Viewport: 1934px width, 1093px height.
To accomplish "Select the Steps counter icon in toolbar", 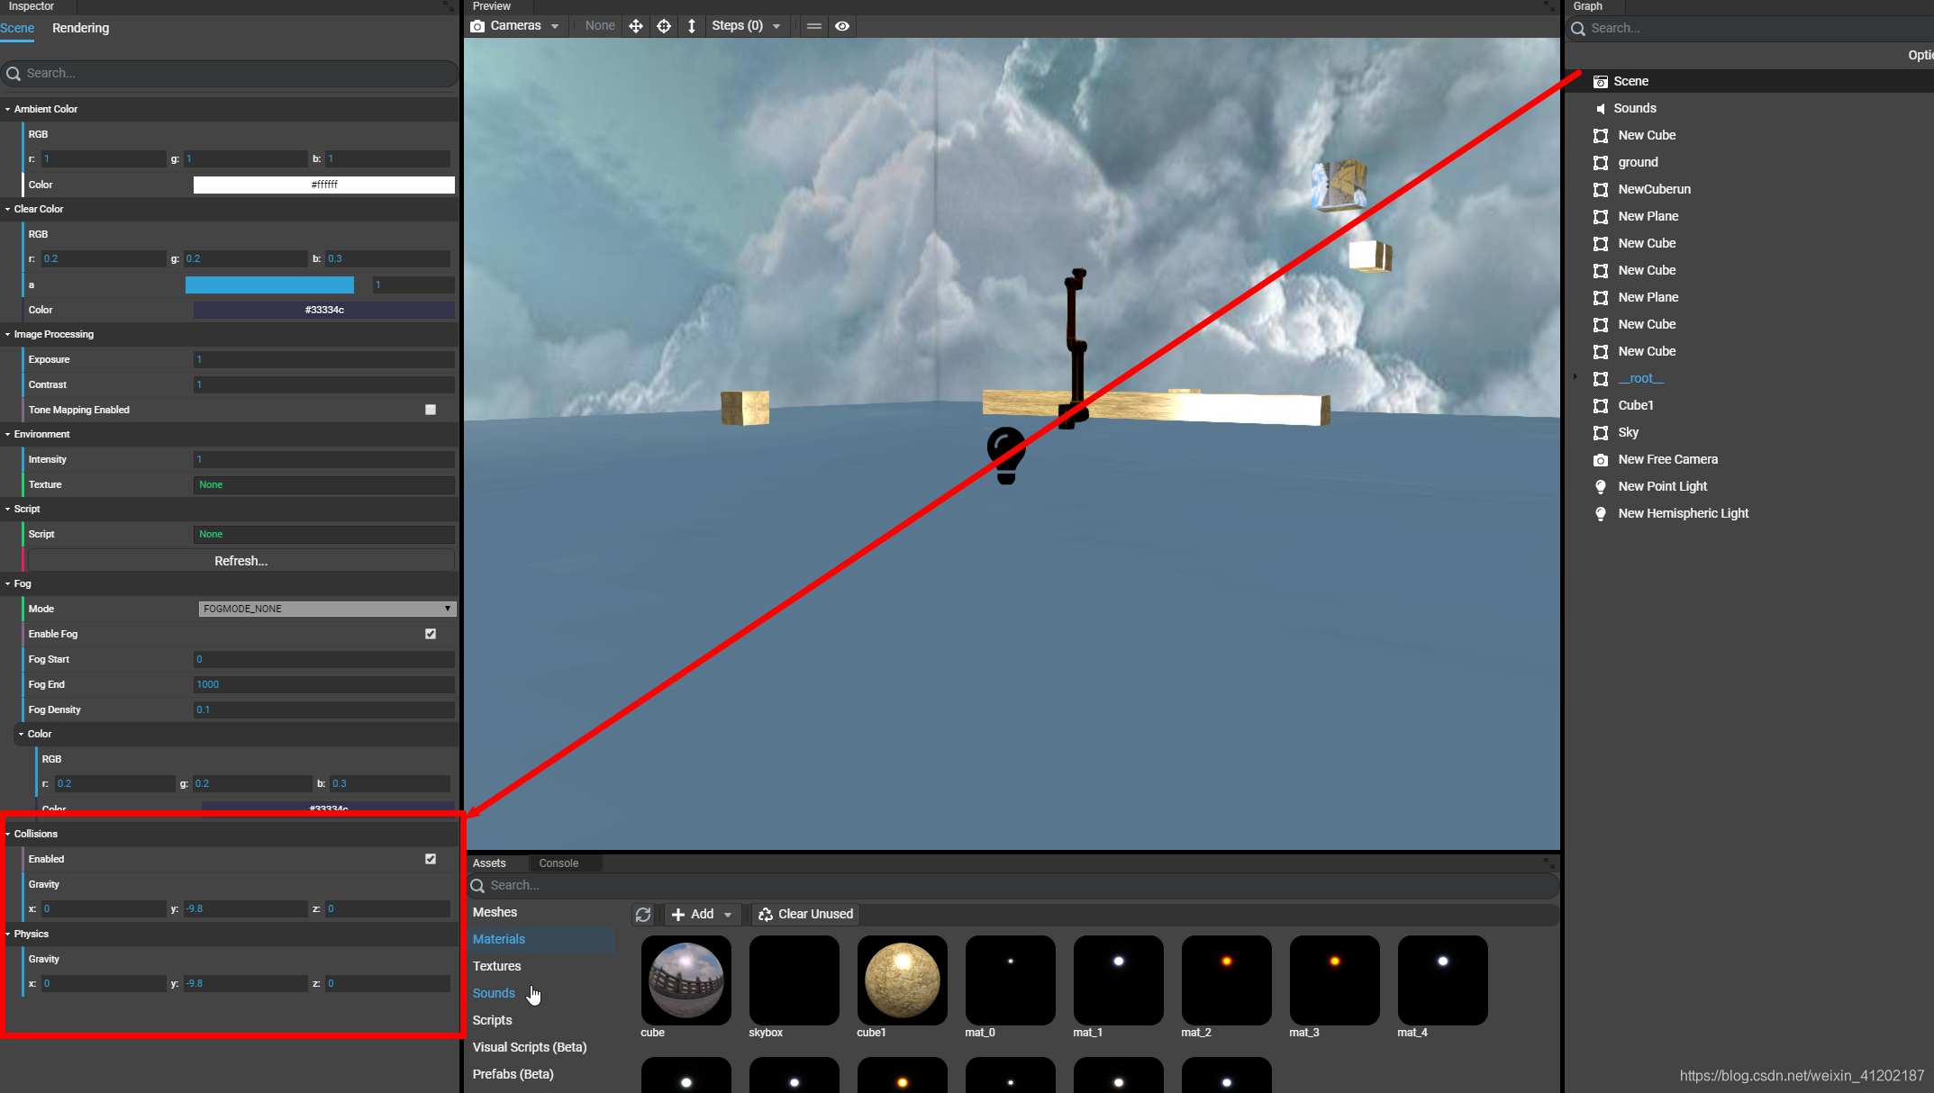I will pyautogui.click(x=734, y=25).
